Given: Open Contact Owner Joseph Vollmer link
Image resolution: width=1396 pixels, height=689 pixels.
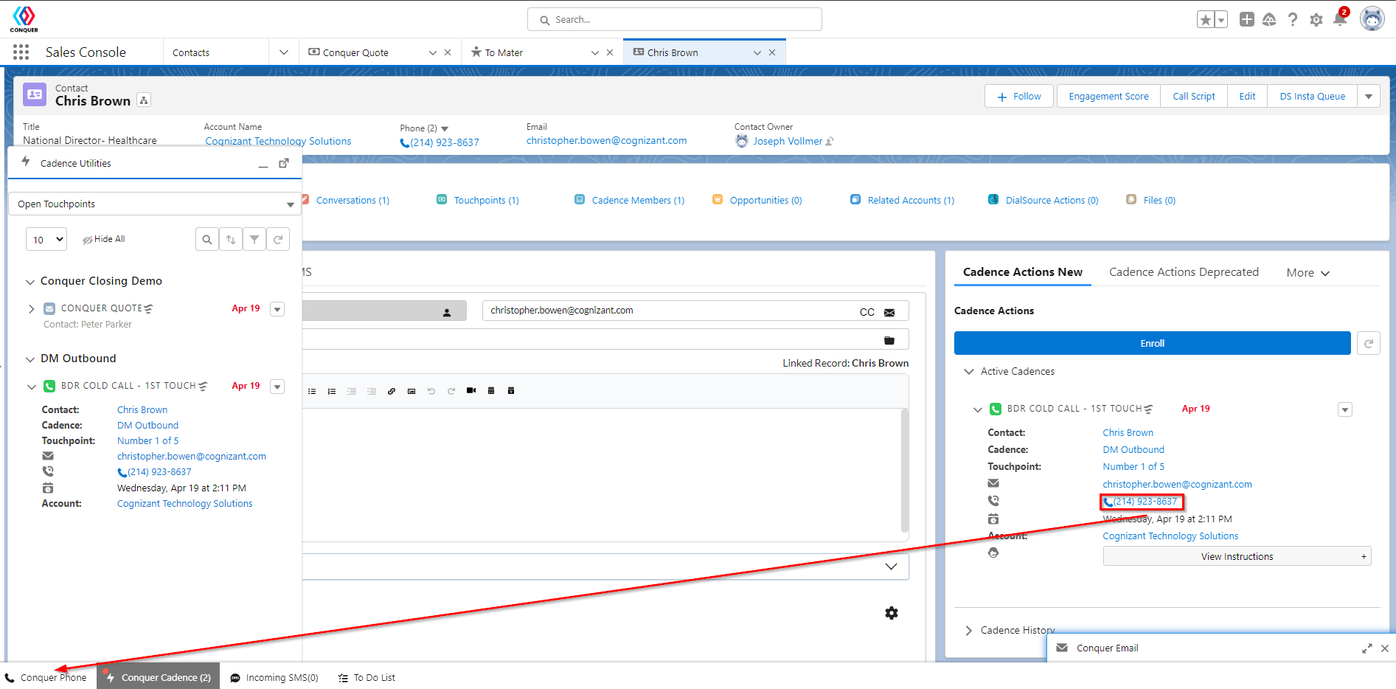Looking at the screenshot, I should point(788,141).
